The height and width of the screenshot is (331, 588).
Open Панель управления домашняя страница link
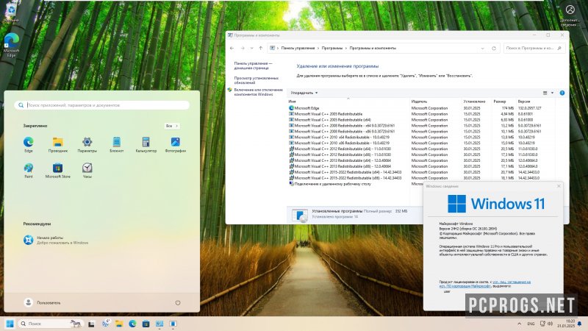(253, 65)
